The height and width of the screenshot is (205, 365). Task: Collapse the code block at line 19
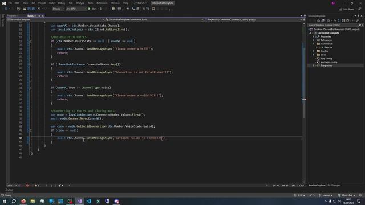pyautogui.click(x=30, y=41)
